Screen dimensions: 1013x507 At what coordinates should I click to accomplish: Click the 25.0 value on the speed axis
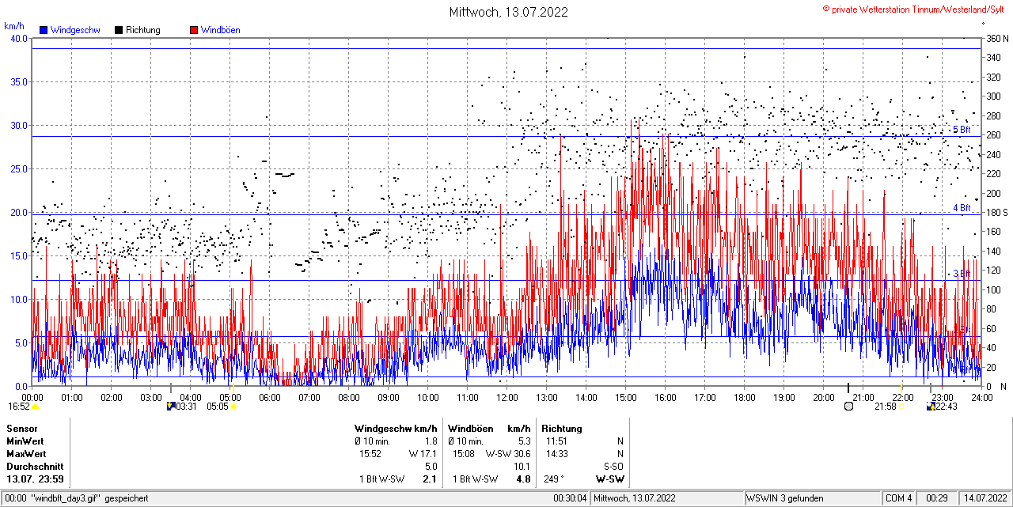click(18, 169)
